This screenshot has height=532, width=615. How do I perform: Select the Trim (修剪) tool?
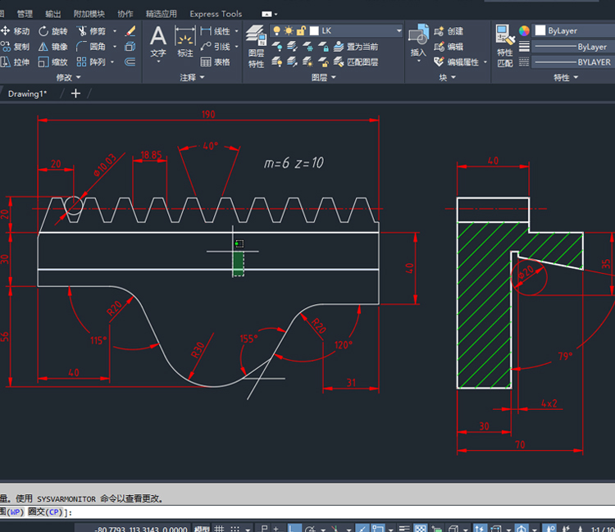pyautogui.click(x=91, y=31)
